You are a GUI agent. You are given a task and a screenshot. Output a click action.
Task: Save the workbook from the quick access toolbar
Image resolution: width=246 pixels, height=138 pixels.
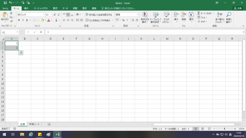pos(5,3)
